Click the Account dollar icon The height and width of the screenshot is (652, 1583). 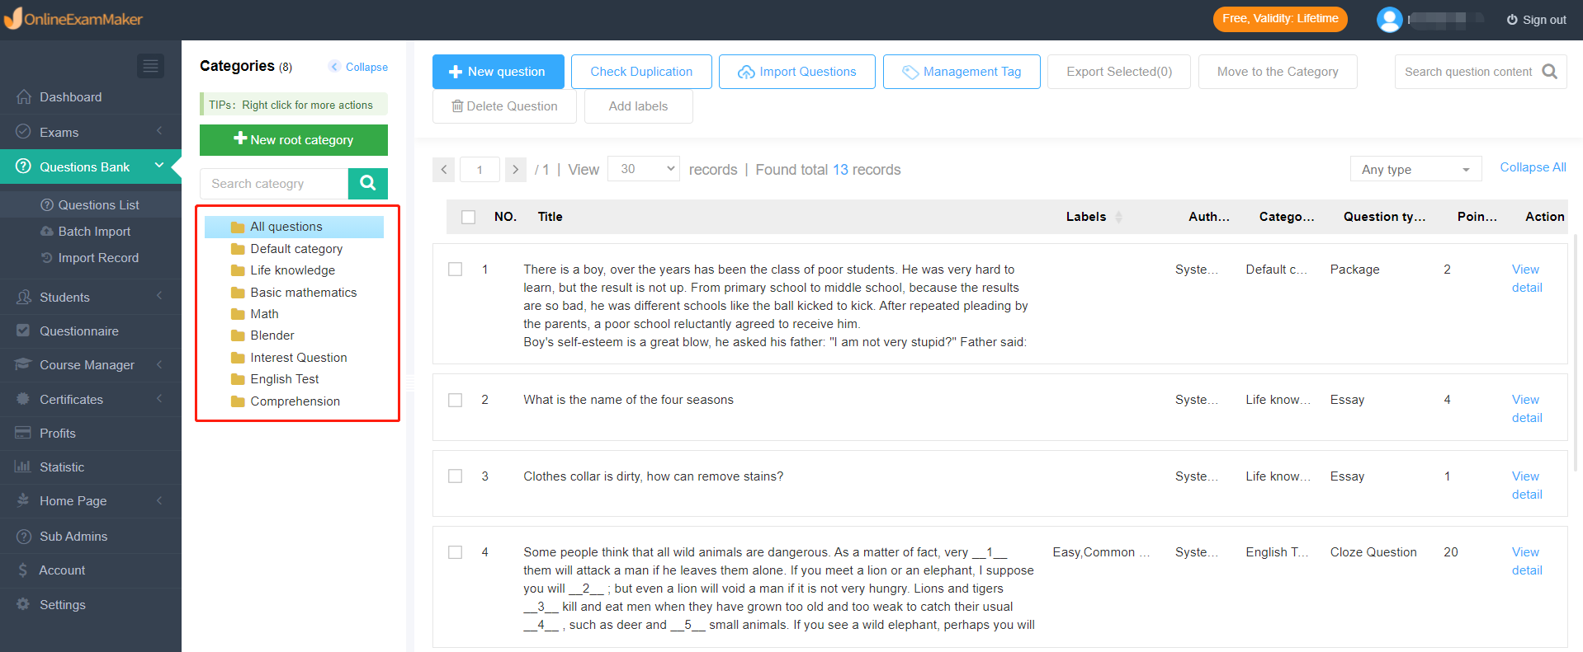pyautogui.click(x=23, y=570)
